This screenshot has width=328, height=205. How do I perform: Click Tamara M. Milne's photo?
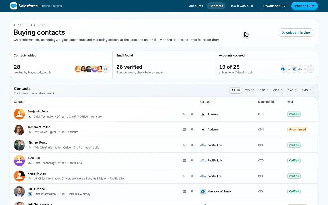19,130
